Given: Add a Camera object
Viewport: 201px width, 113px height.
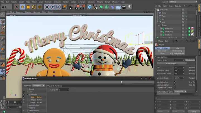Looking at the screenshot, I should coord(124,7).
